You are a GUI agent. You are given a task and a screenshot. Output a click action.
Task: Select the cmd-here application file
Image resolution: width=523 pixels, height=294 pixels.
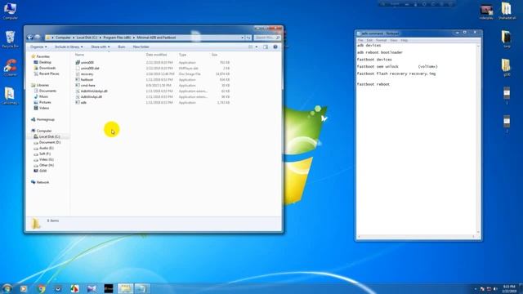click(x=85, y=85)
